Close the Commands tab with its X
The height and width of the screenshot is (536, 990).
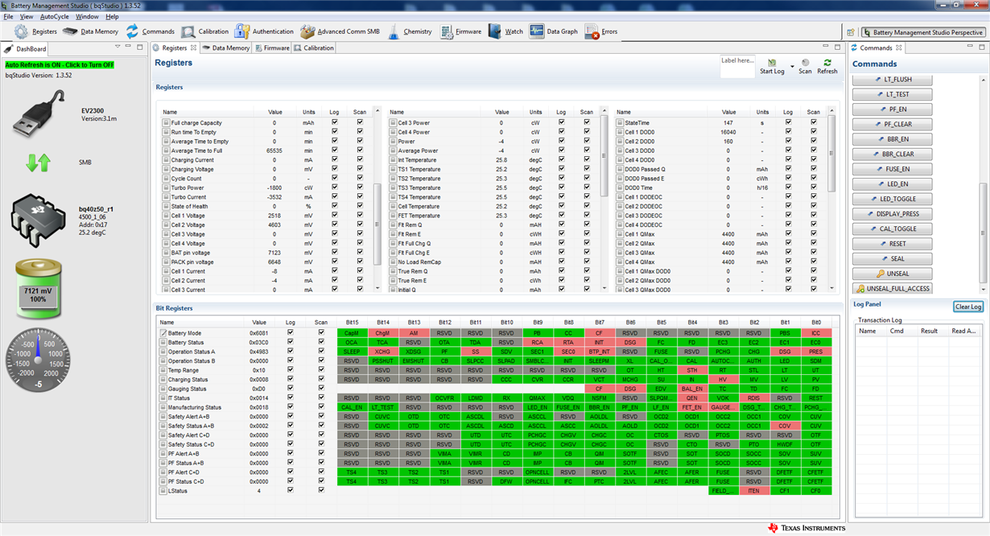[x=899, y=48]
